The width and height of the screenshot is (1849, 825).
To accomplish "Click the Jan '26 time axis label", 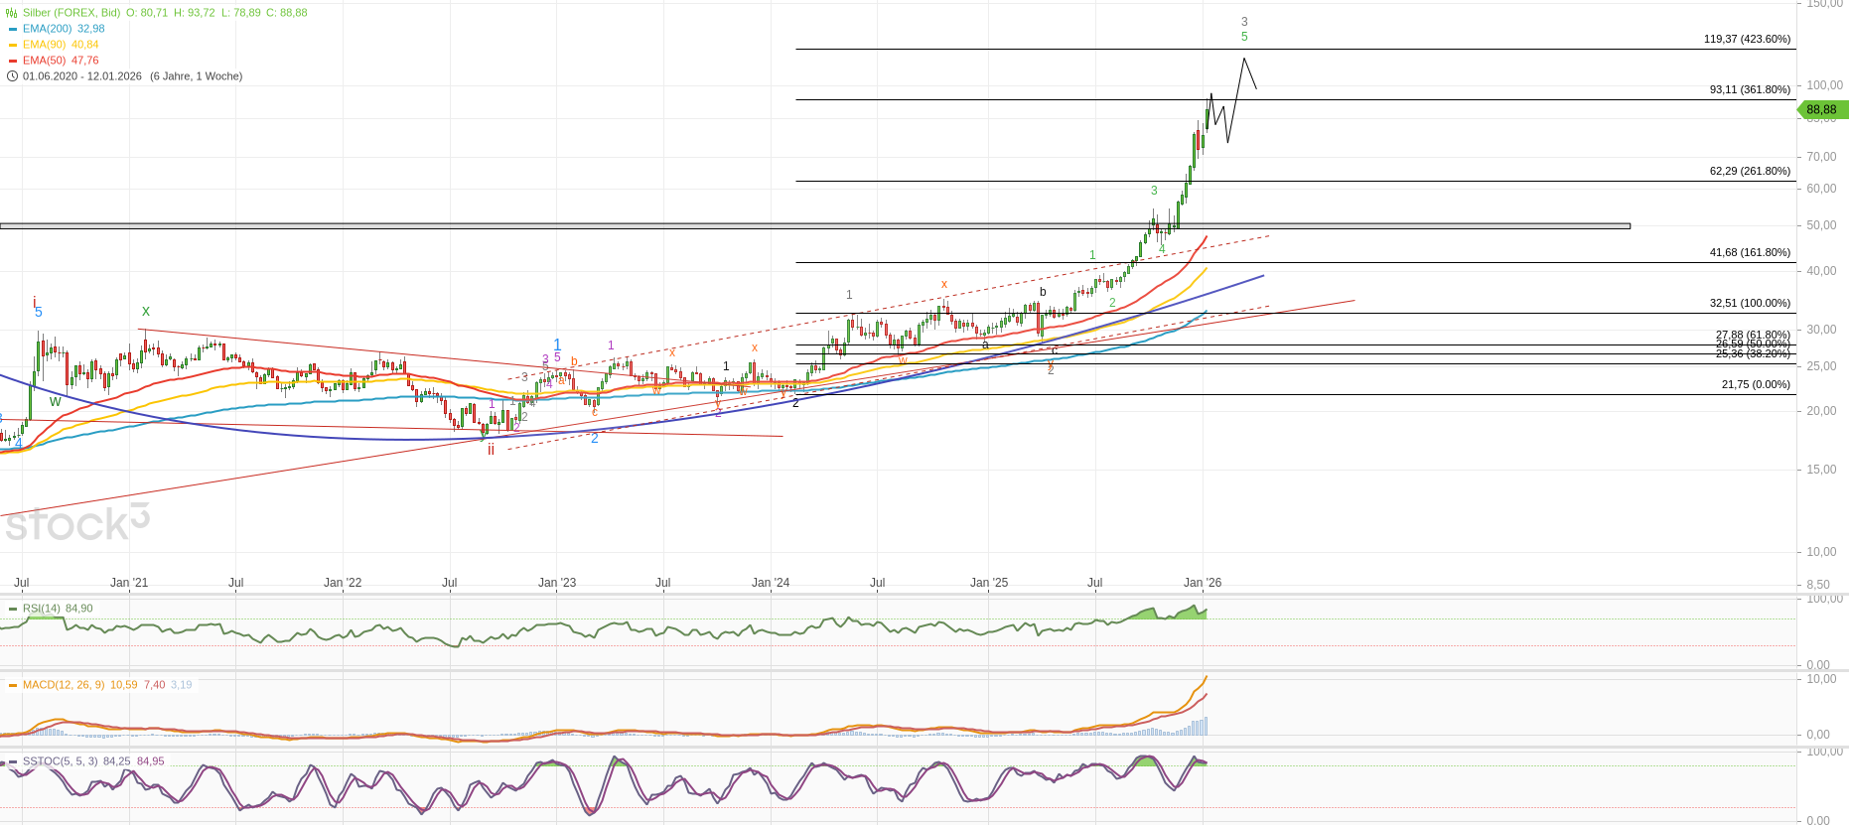I will (1203, 583).
